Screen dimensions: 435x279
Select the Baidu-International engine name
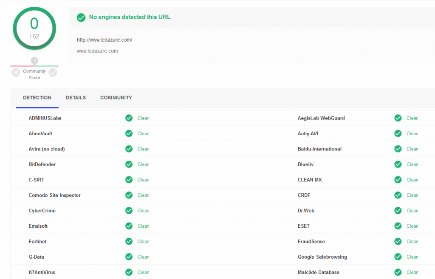[x=319, y=149]
